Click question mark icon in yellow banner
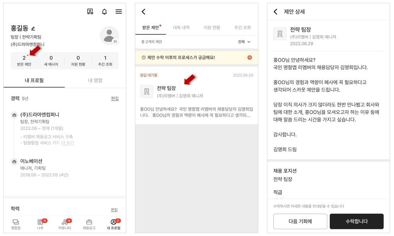 point(144,58)
